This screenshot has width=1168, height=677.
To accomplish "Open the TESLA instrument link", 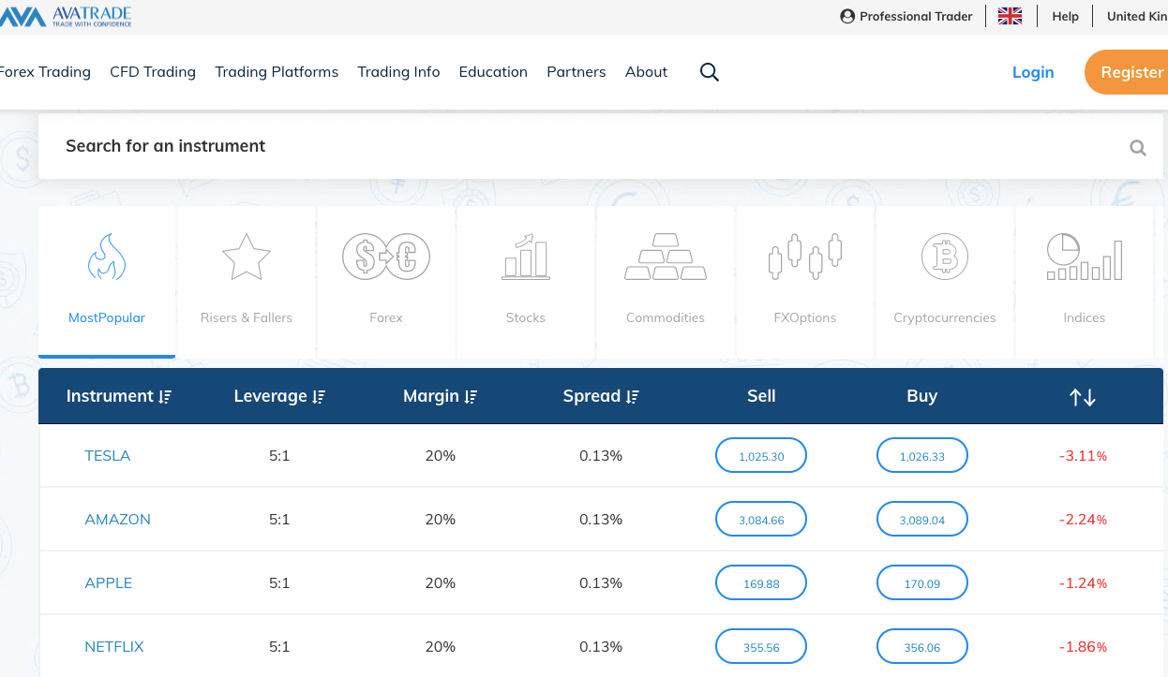I will click(108, 456).
